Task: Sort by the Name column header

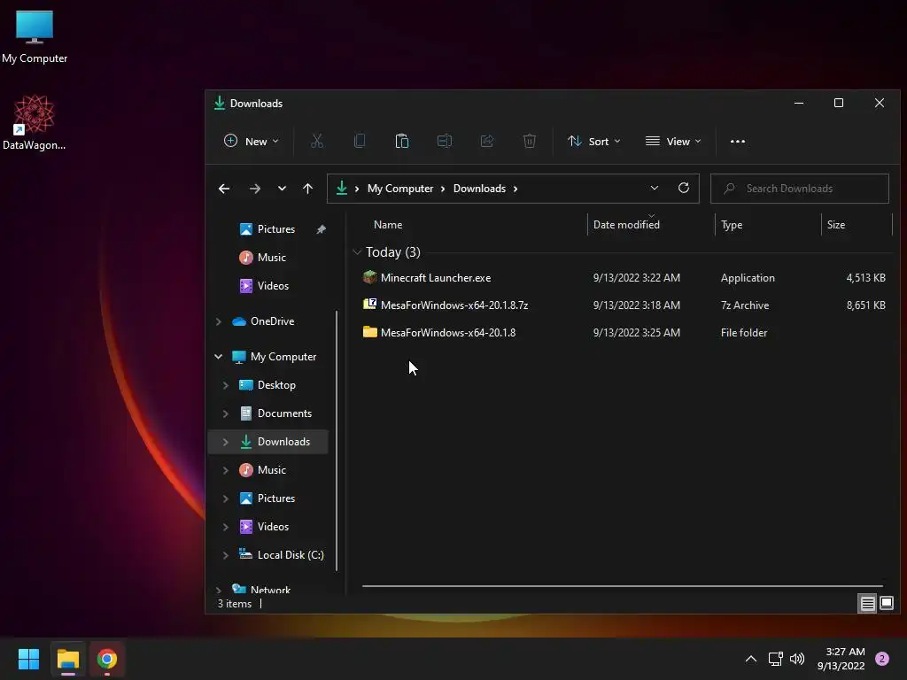Action: point(388,225)
